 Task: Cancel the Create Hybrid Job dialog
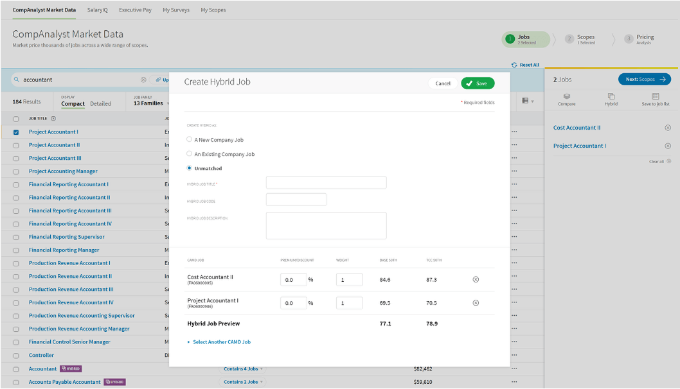click(x=443, y=83)
